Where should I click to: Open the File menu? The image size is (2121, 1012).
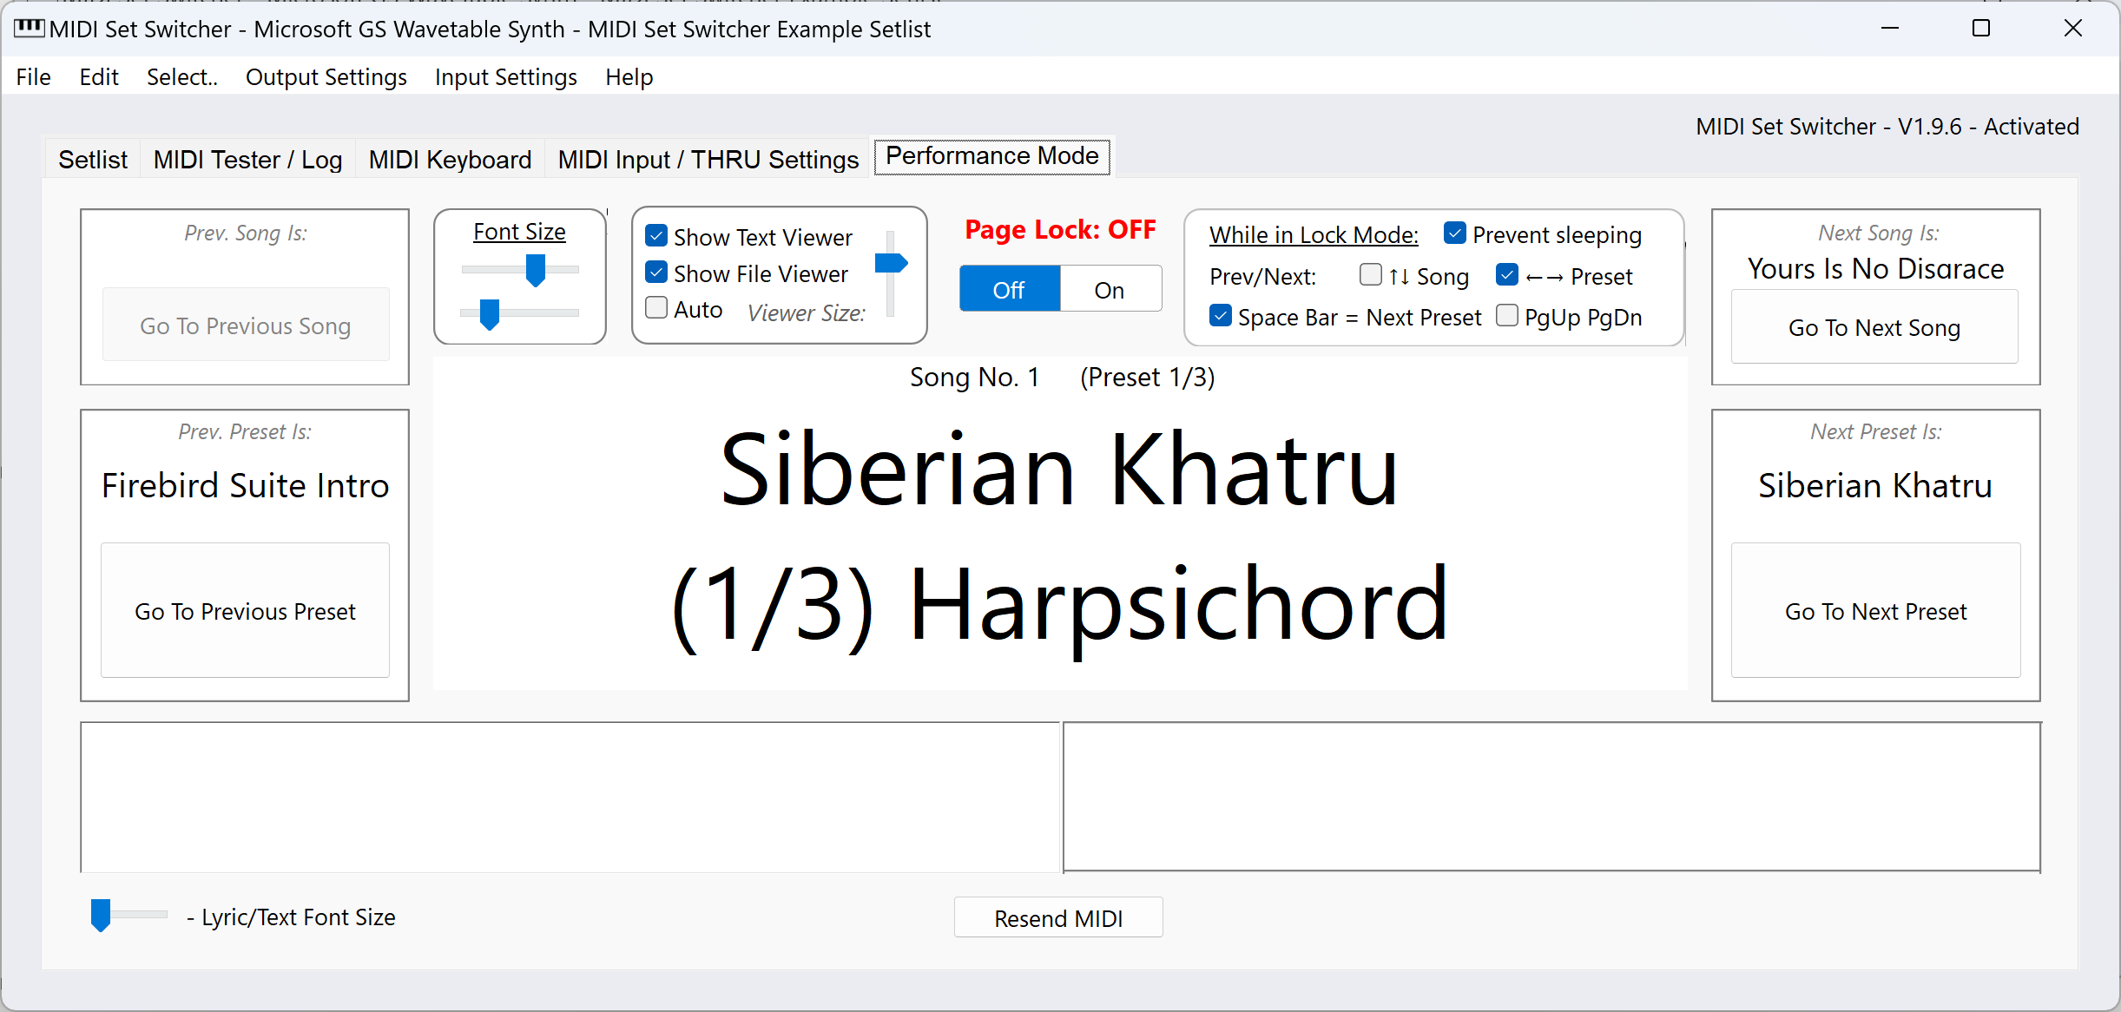[32, 76]
